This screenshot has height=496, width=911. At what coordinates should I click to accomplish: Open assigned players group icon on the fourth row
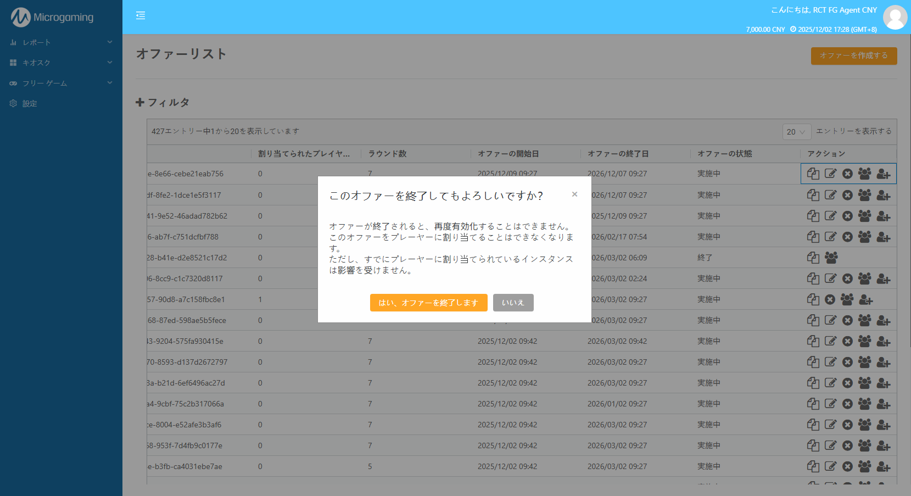coord(865,236)
